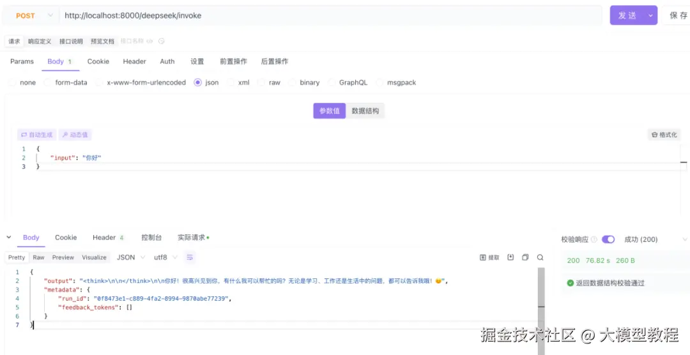
Task: Switch to the Params tab
Action: click(22, 61)
